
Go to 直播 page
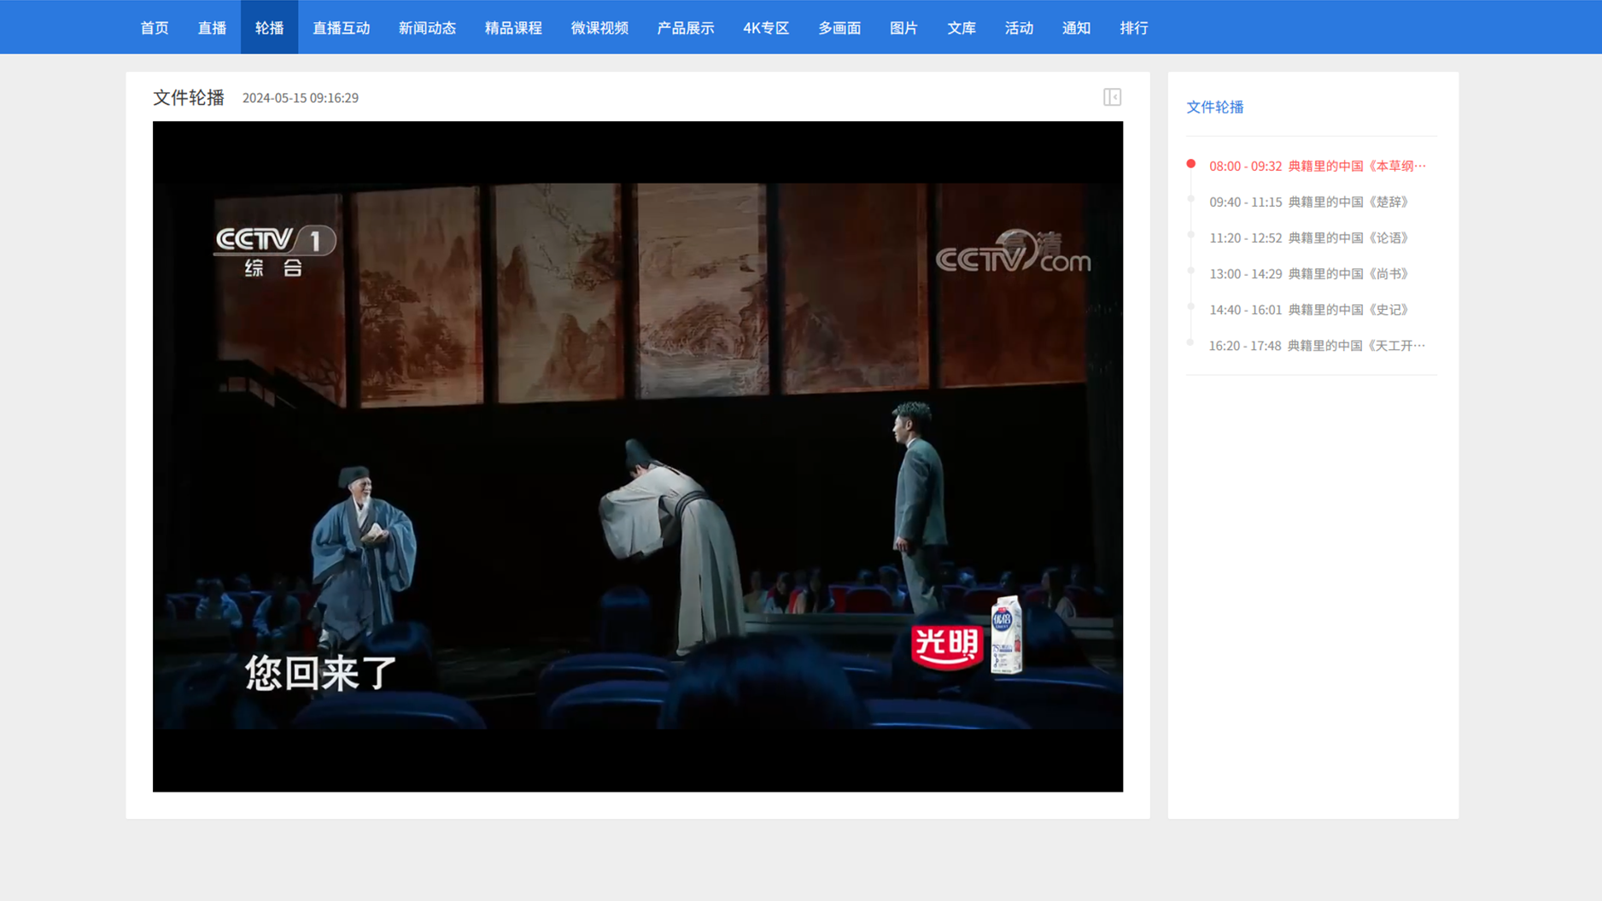pos(212,27)
